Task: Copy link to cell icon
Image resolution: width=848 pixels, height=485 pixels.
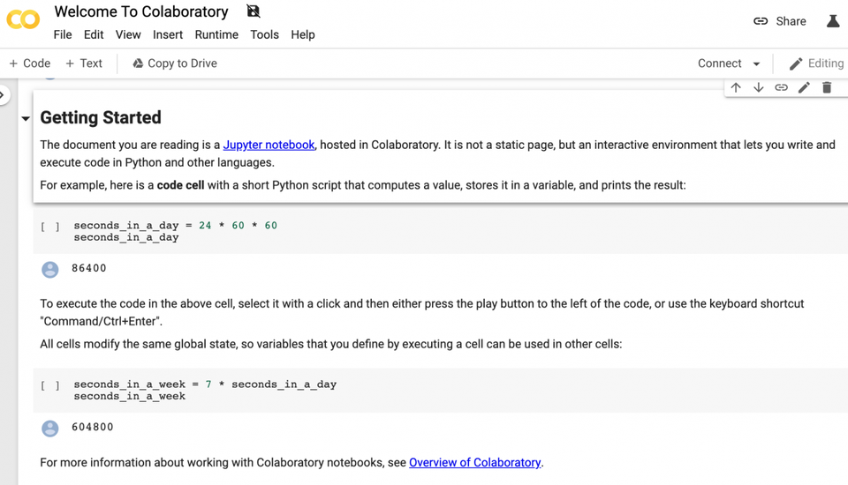Action: [x=781, y=87]
